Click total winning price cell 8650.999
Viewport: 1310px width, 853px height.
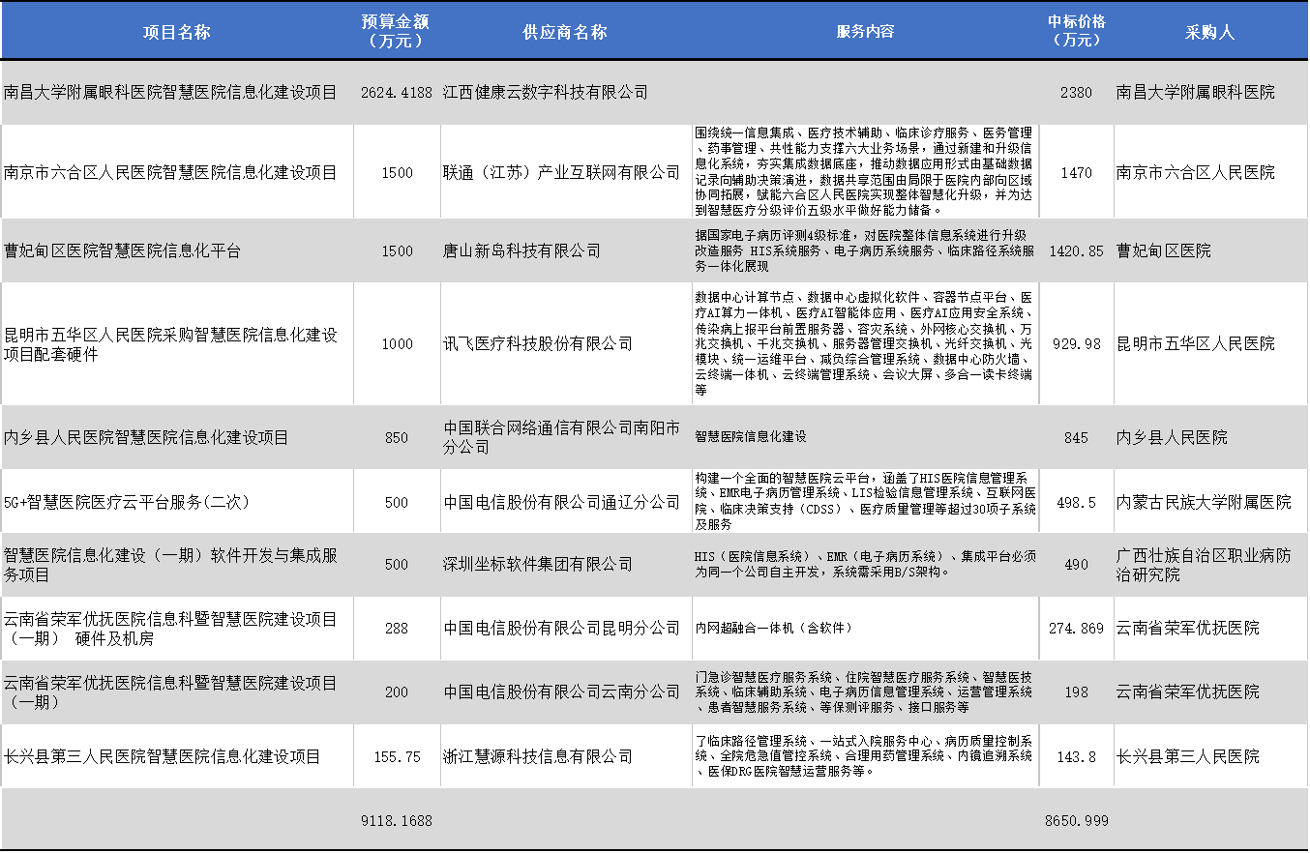(1076, 821)
